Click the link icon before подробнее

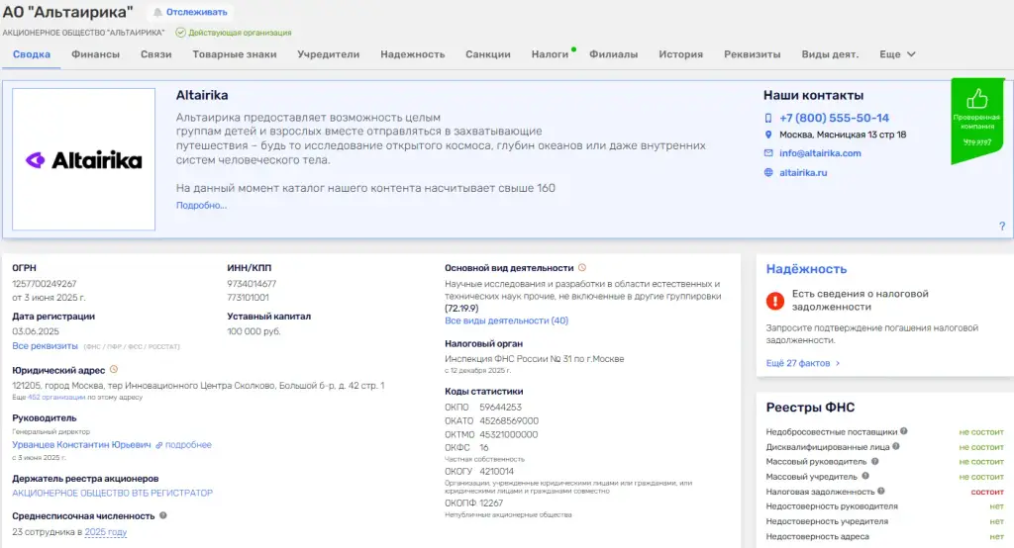[x=158, y=445]
